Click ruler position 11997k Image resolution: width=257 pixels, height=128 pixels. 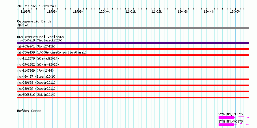tap(26, 12)
